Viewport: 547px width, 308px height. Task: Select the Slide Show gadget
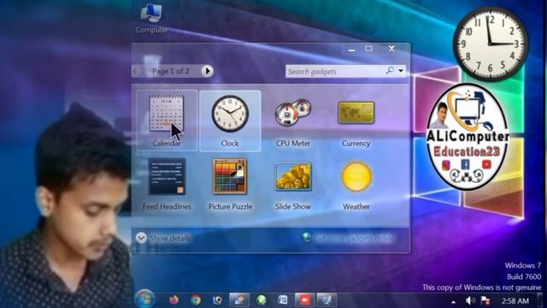293,185
